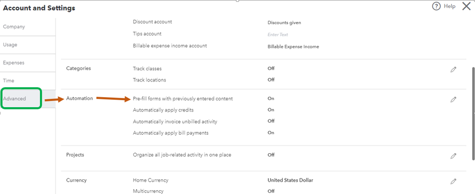Click the vertical scrollbar on the right

(473, 90)
